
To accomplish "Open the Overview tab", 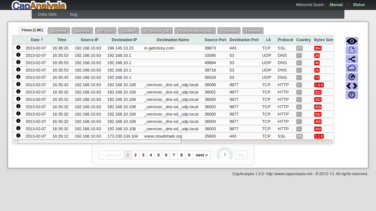I will coord(59,31).
